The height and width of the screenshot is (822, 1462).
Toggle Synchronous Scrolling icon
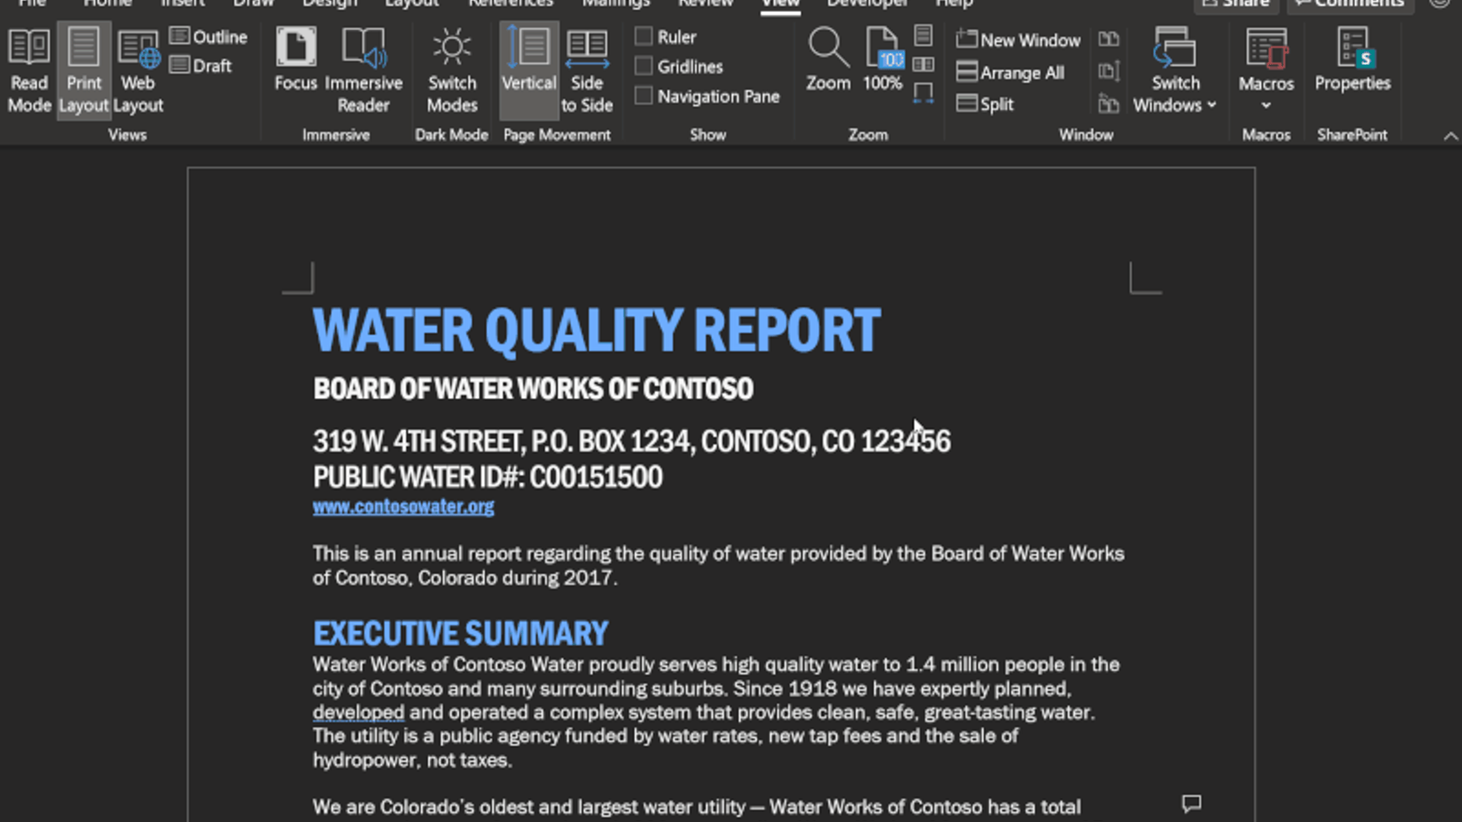pos(1108,71)
